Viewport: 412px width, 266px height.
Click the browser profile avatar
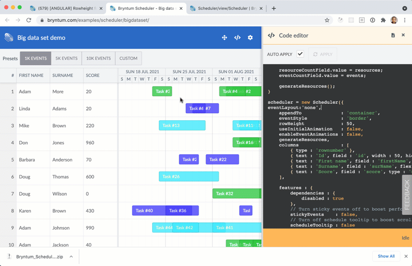(393, 20)
